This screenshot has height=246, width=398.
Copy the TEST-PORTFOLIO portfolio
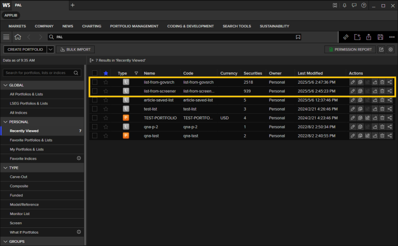360,118
